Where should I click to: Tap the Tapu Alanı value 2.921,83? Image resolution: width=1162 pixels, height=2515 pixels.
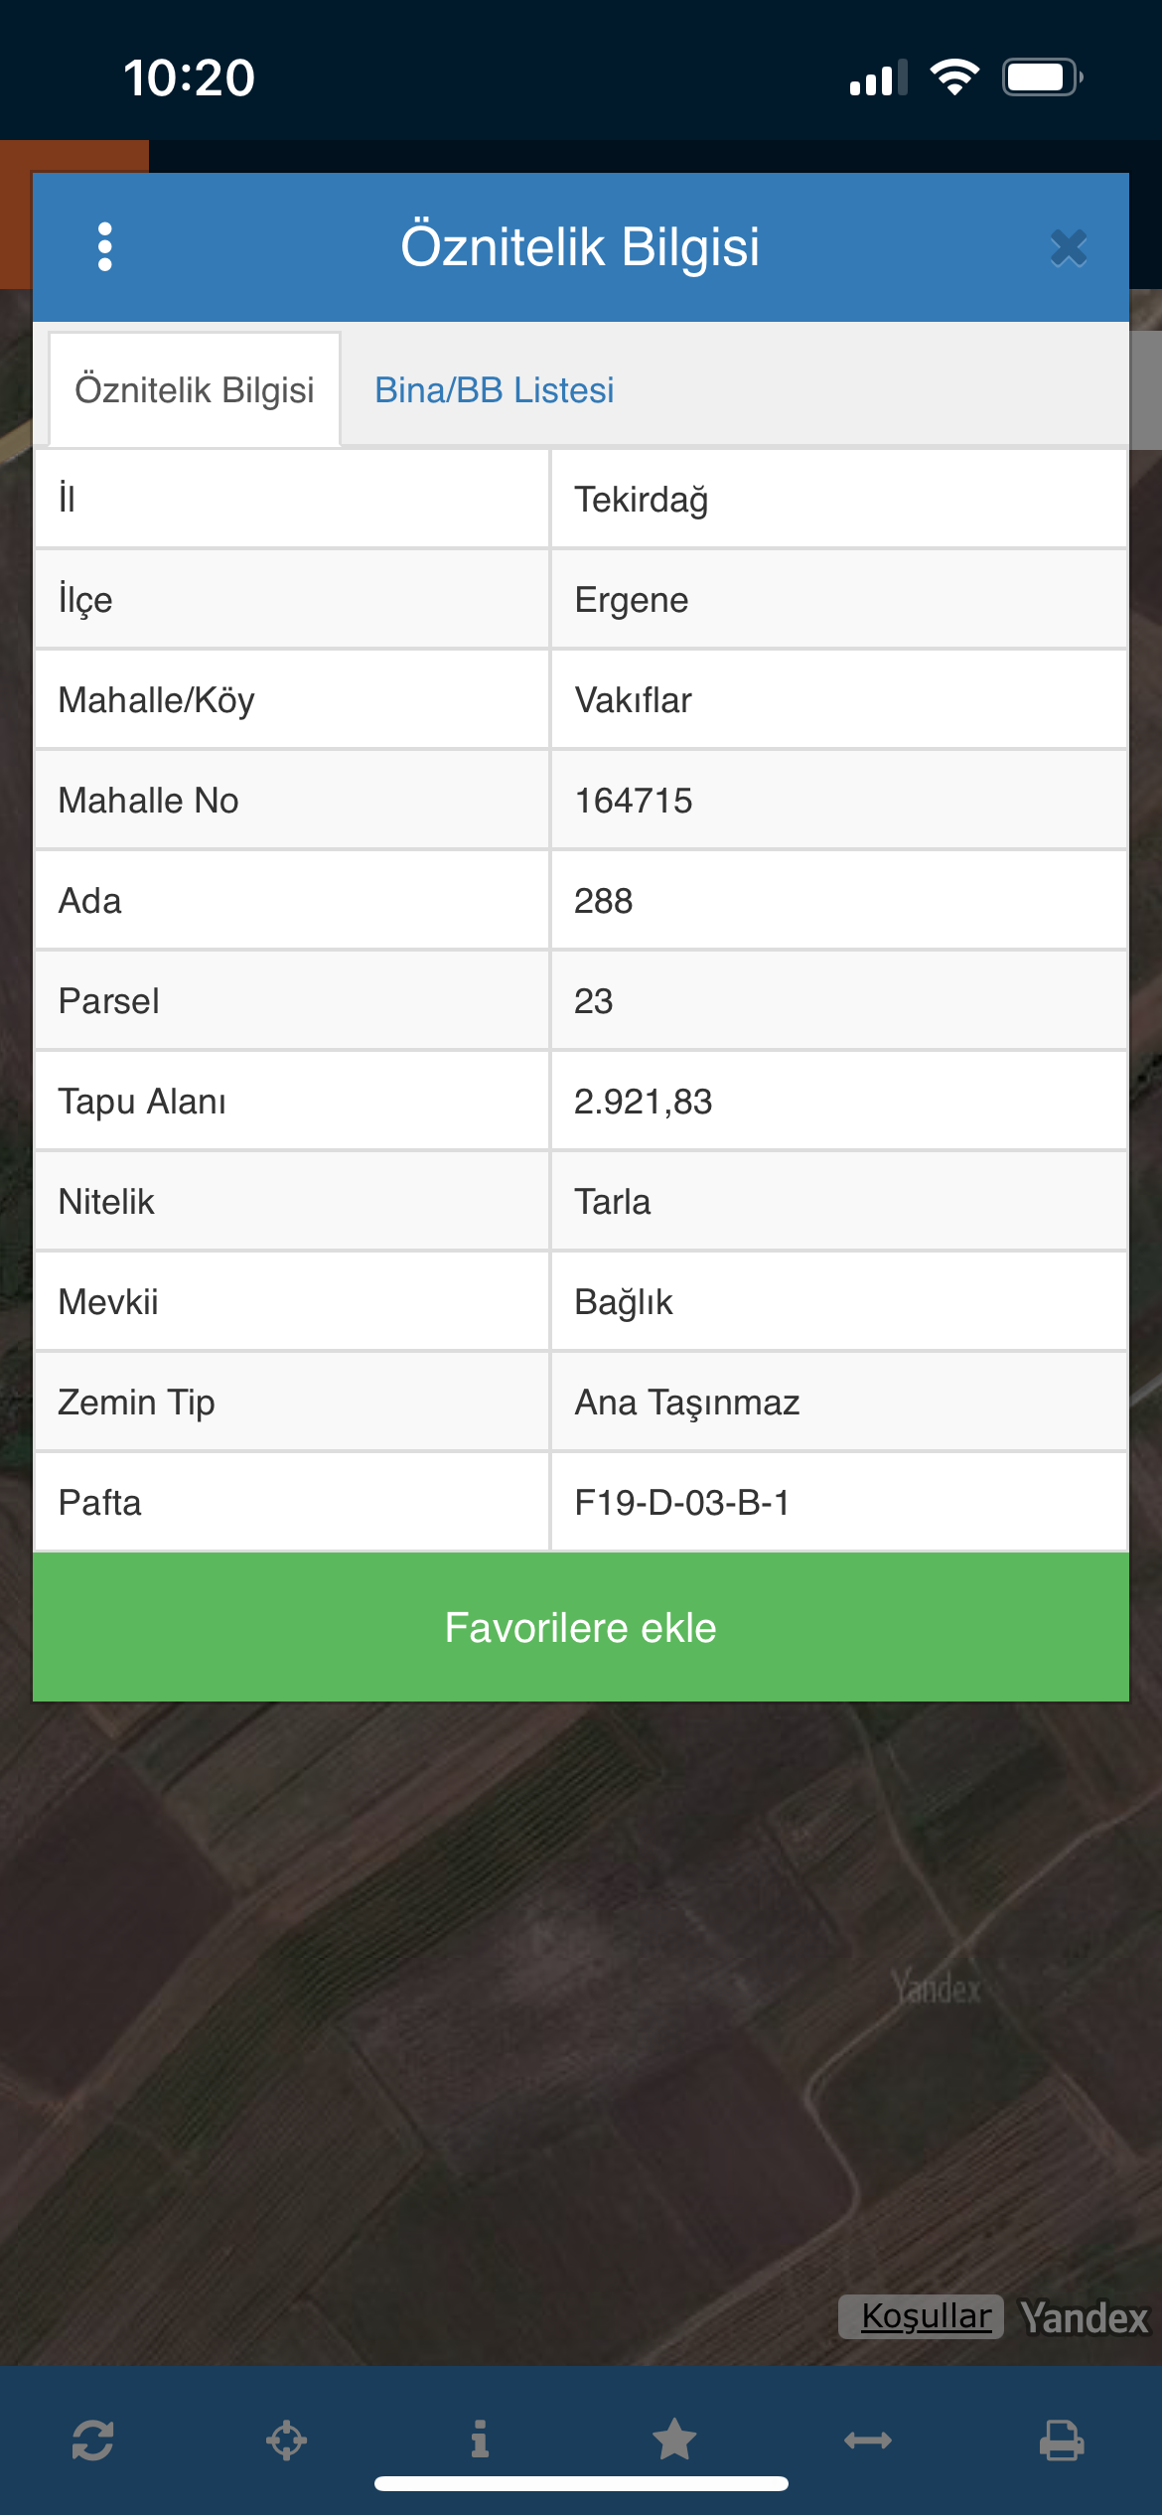tap(643, 1102)
